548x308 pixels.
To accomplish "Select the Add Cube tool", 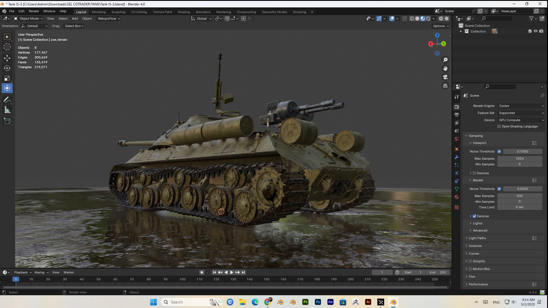I will [7, 121].
